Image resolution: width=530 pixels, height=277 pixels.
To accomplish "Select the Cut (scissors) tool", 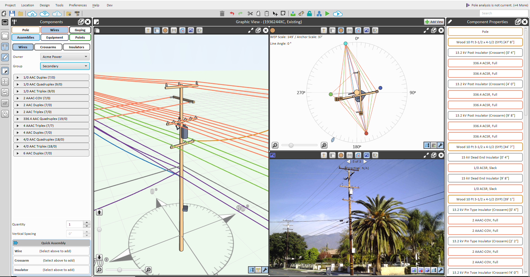I will point(250,13).
